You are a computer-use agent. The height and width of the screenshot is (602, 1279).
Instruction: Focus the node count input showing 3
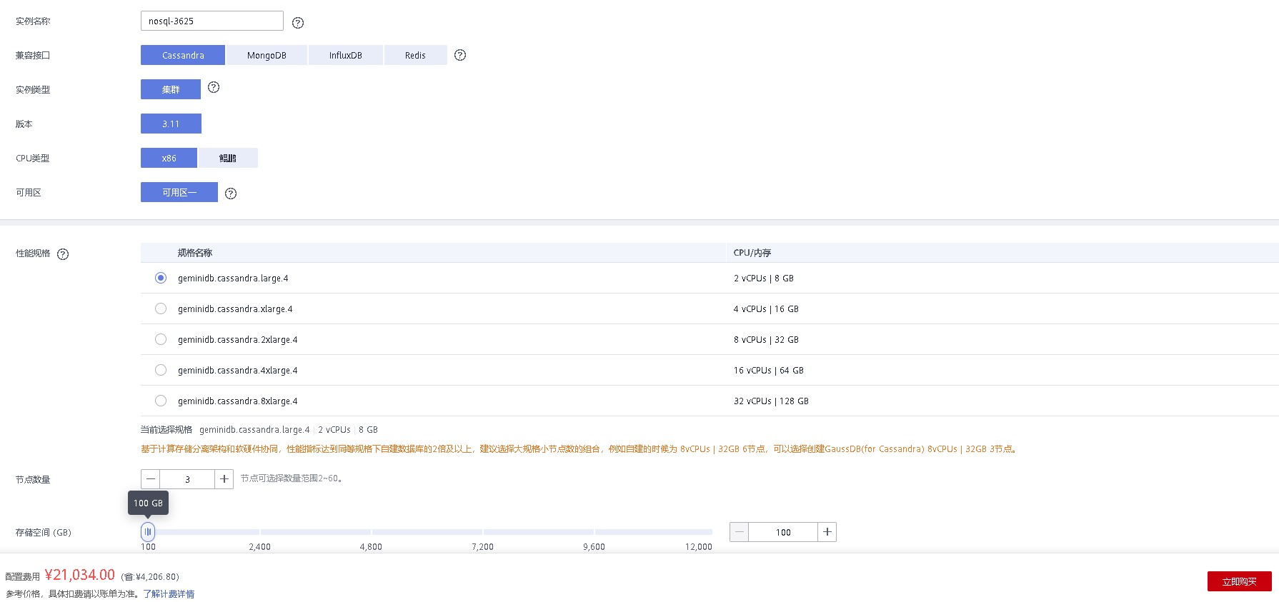pyautogui.click(x=187, y=478)
